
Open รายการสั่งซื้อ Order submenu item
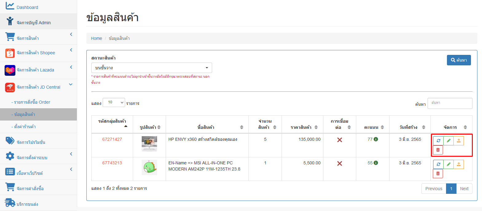point(32,102)
